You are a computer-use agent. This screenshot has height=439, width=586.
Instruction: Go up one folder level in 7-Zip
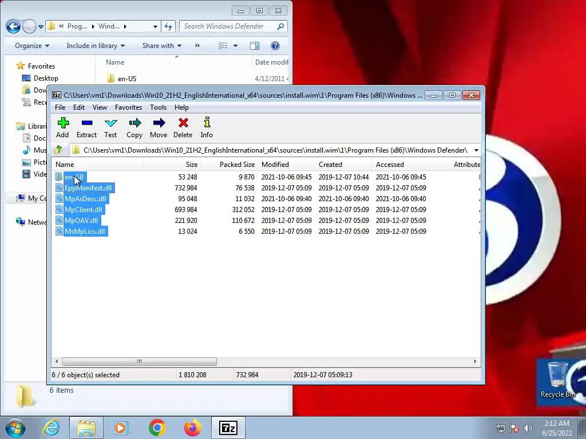58,150
